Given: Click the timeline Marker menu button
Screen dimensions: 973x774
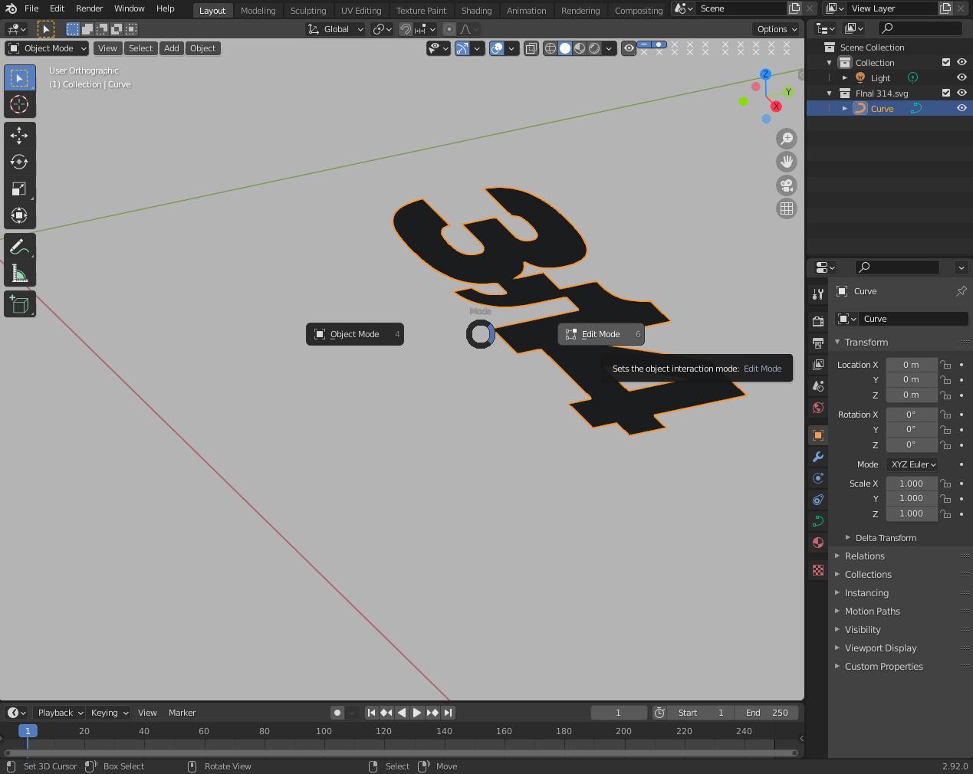Looking at the screenshot, I should (182, 713).
